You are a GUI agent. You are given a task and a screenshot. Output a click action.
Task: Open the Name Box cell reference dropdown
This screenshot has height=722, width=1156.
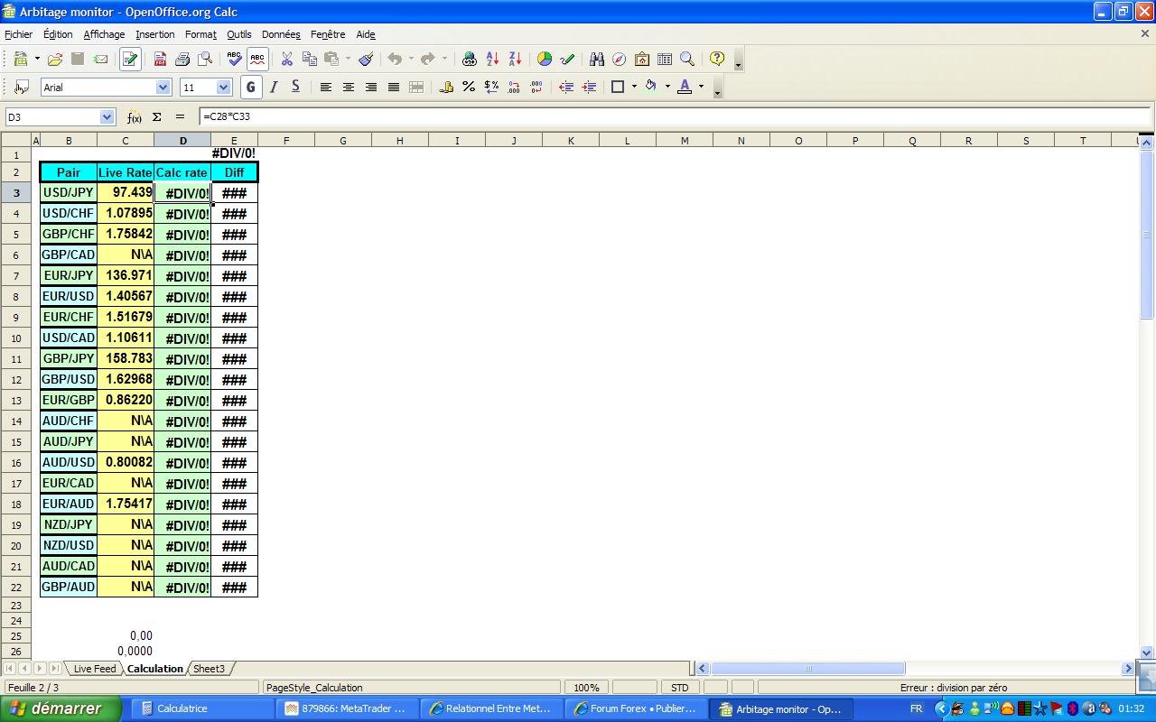107,117
